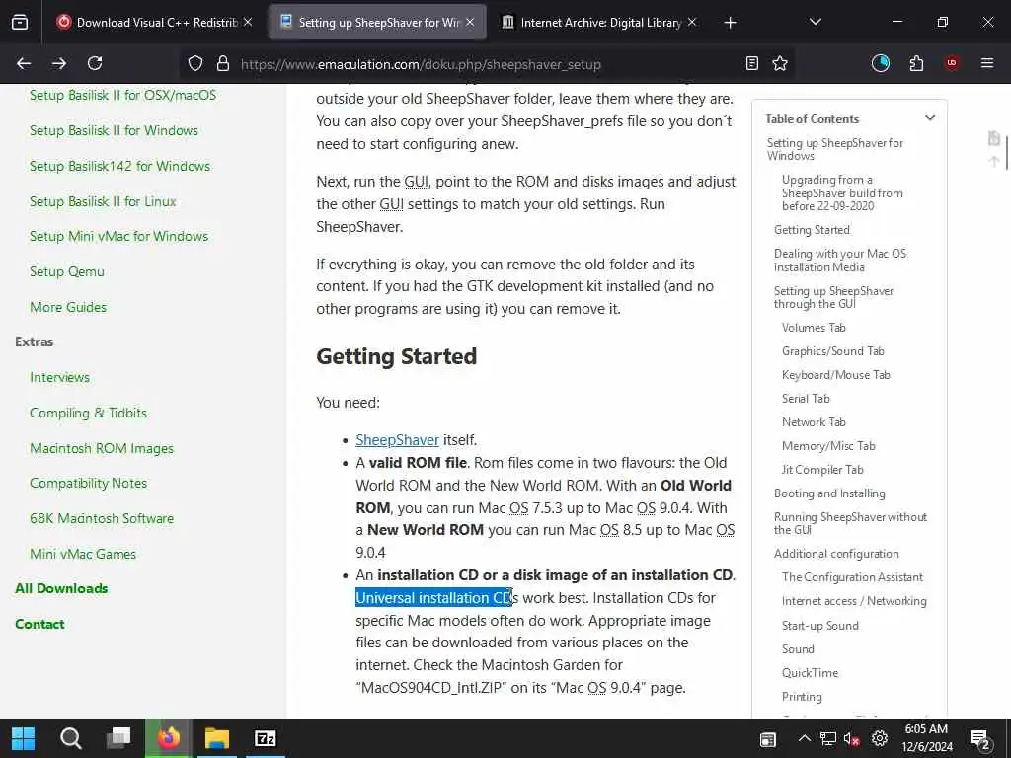Open 68K Macintosh Software page

(102, 519)
